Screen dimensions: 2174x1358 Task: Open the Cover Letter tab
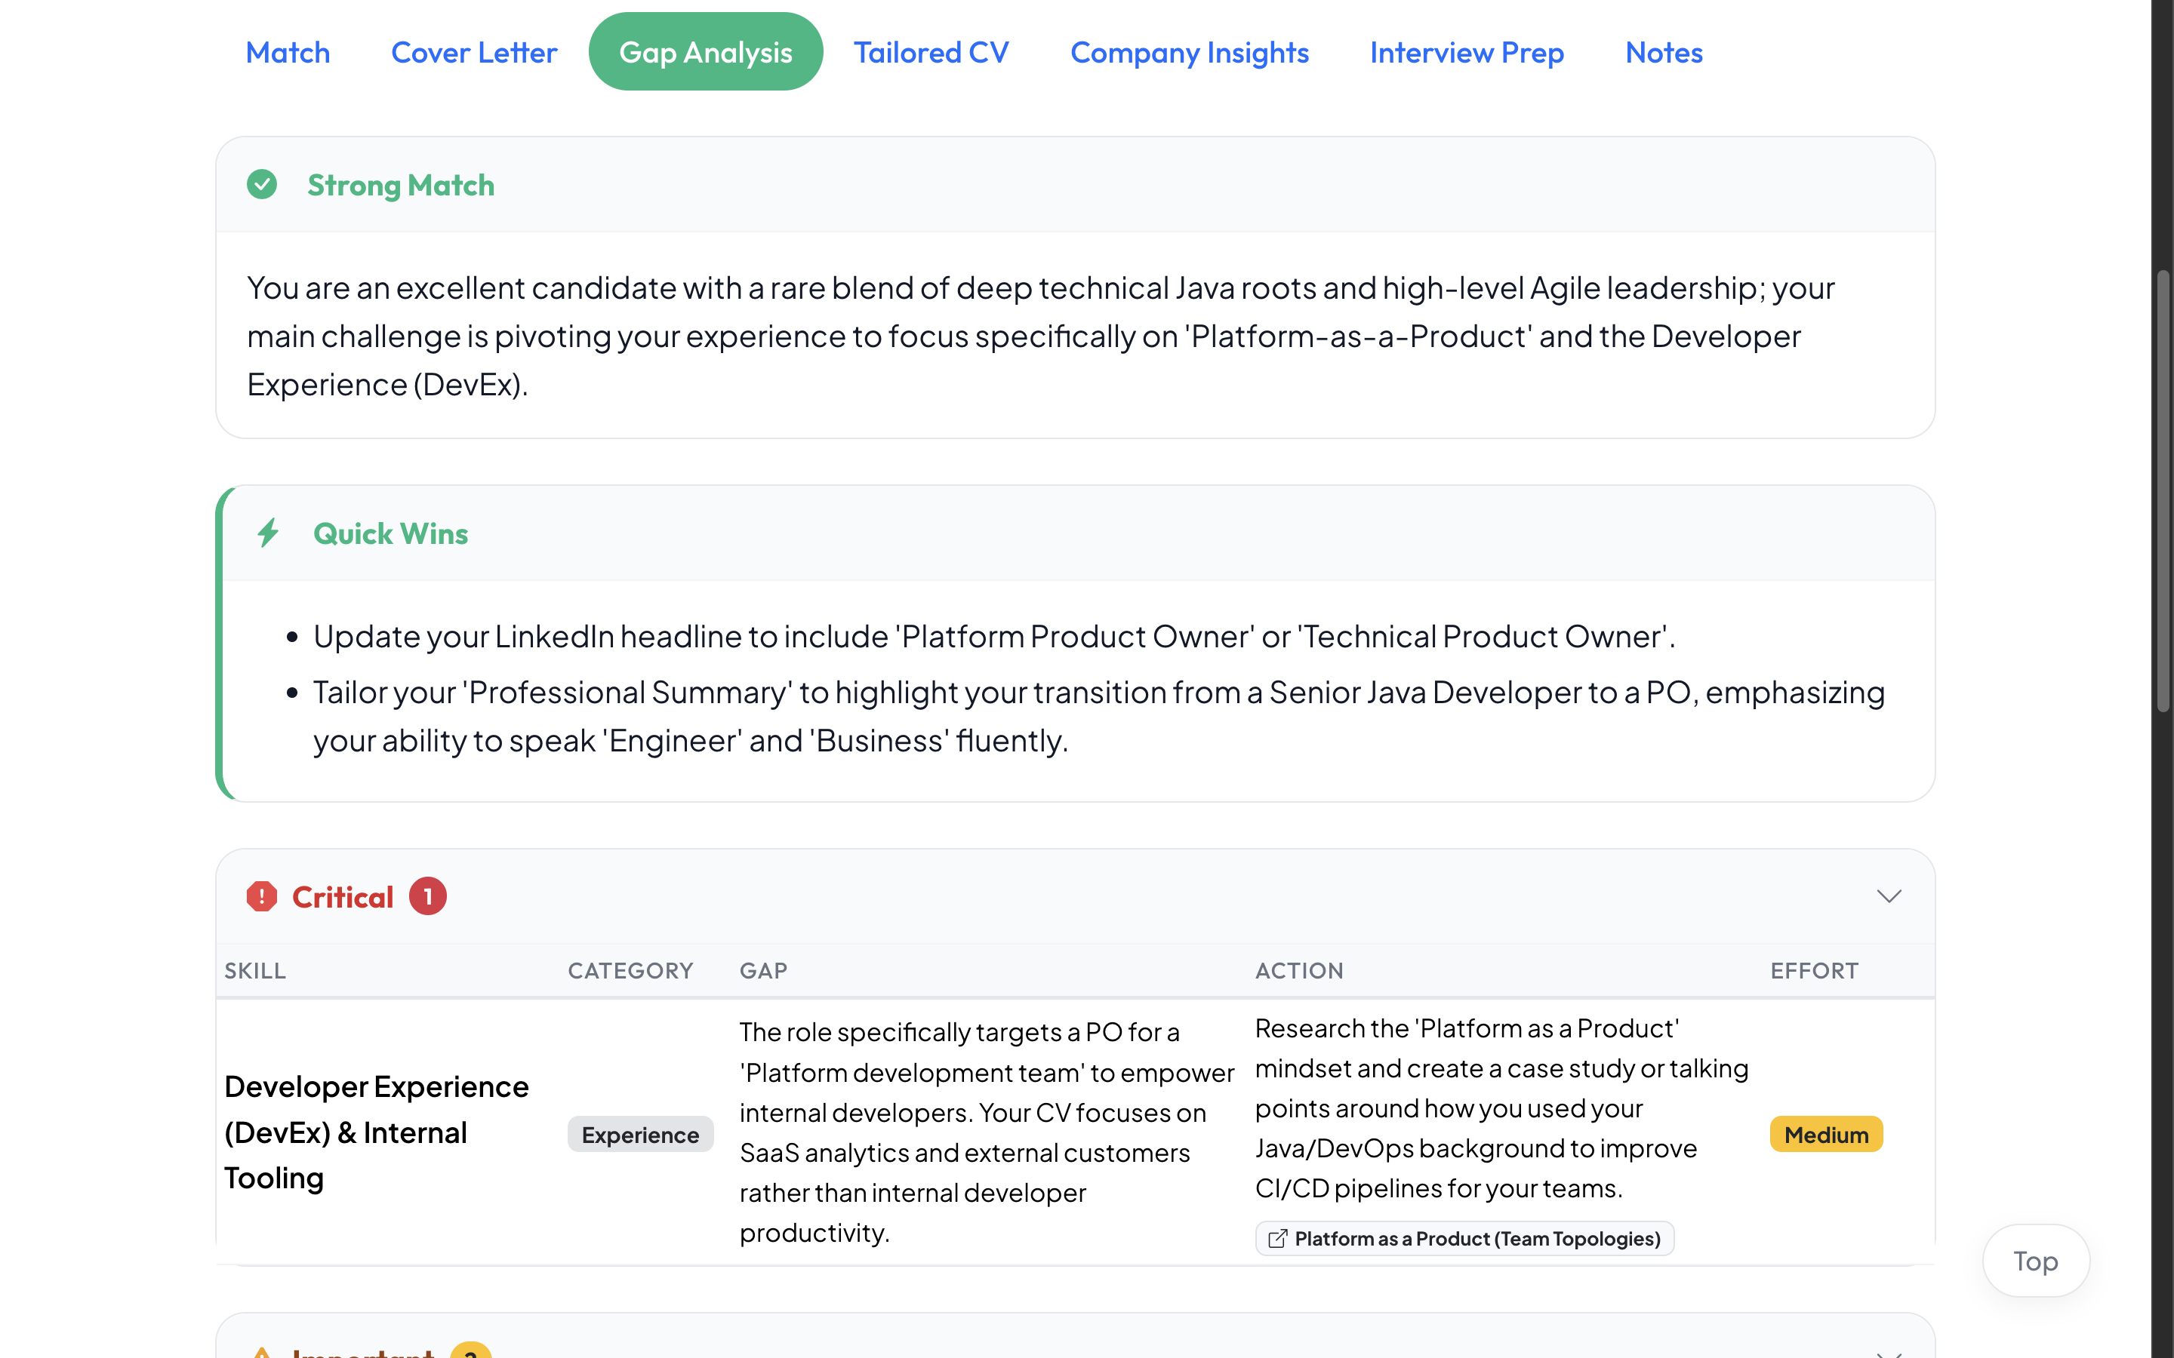[x=473, y=52]
